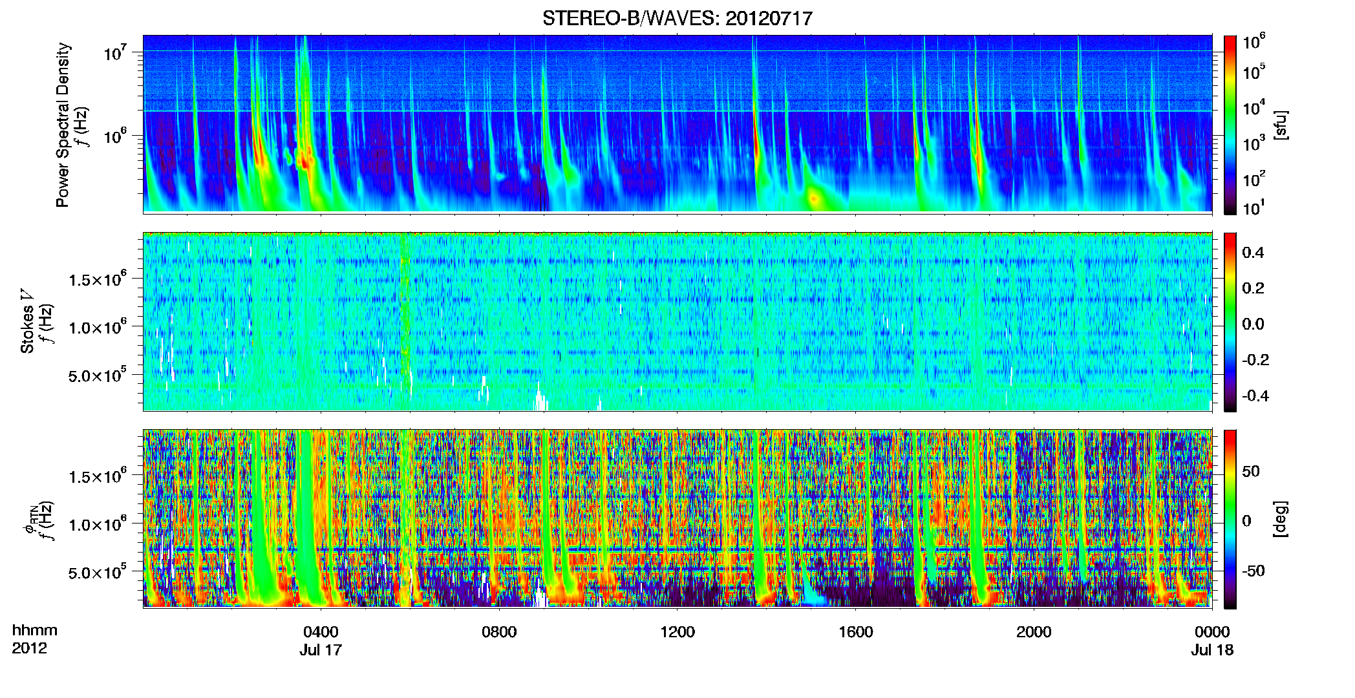Screen dimensions: 1355x698
Task: Click the '-50' degrees color bar tick
Action: pos(1254,571)
